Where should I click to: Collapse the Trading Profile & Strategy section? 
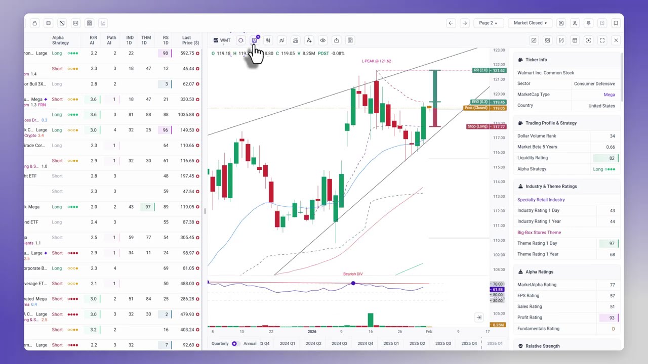(566, 123)
